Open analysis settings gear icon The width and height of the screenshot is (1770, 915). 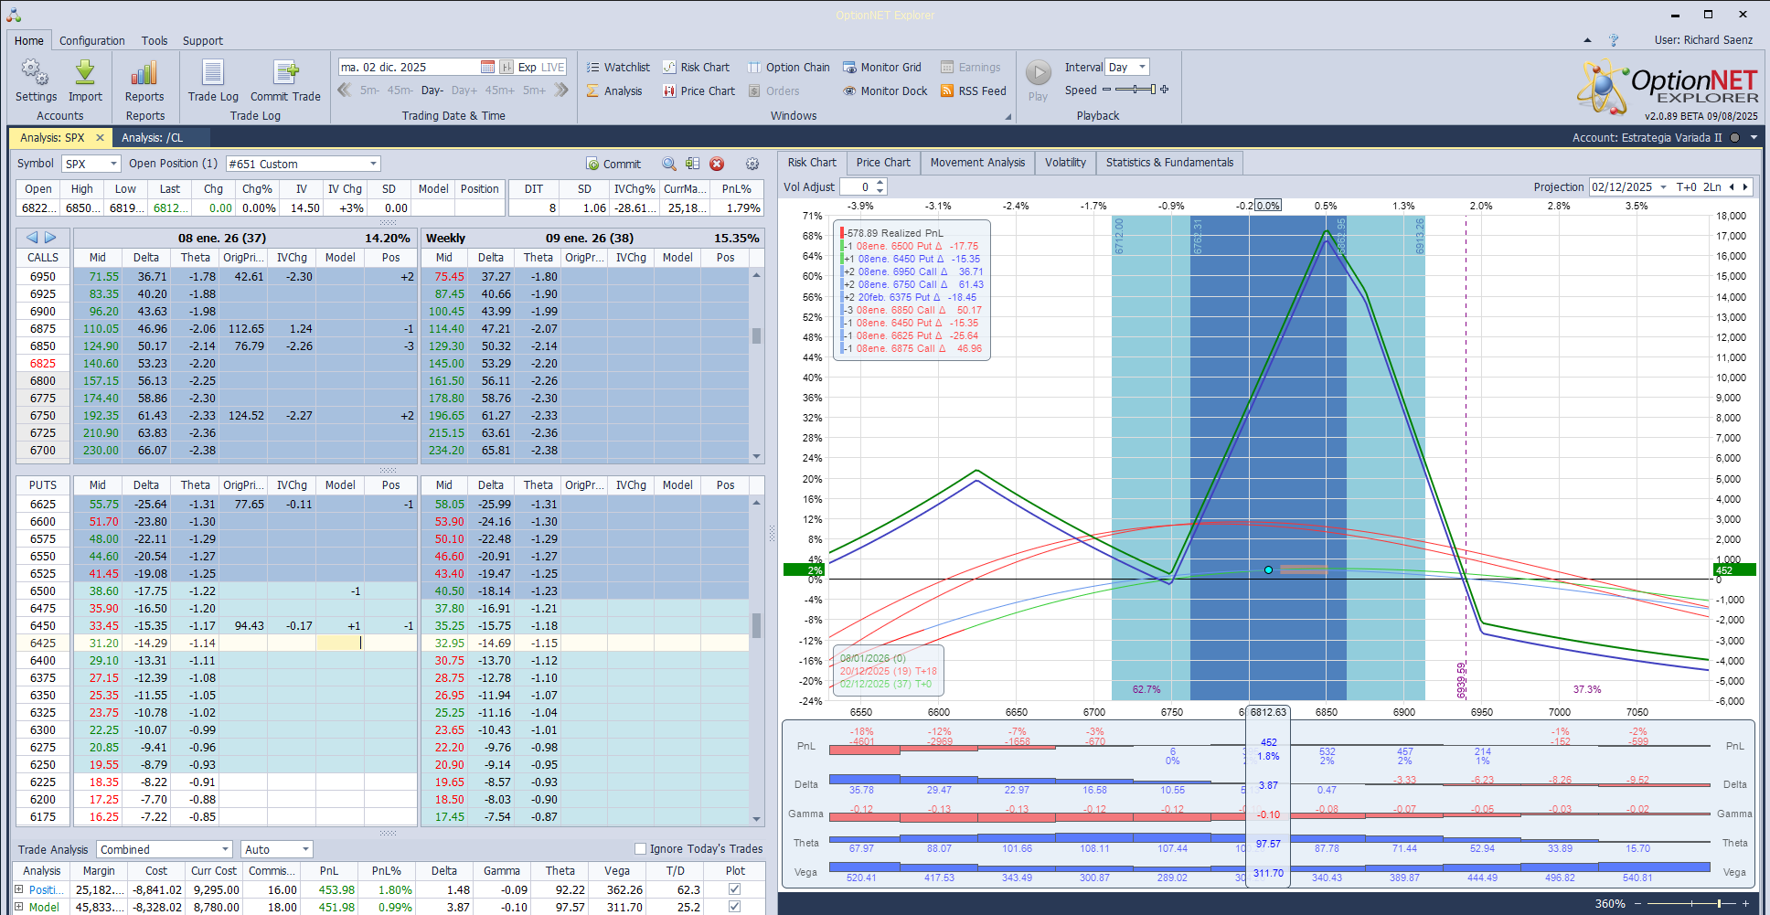[x=752, y=164]
